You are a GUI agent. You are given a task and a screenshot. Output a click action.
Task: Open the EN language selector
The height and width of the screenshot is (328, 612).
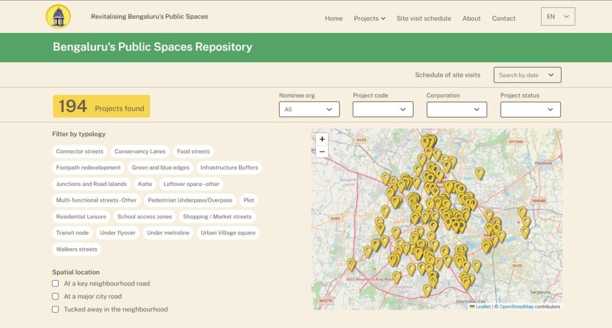[x=558, y=17]
